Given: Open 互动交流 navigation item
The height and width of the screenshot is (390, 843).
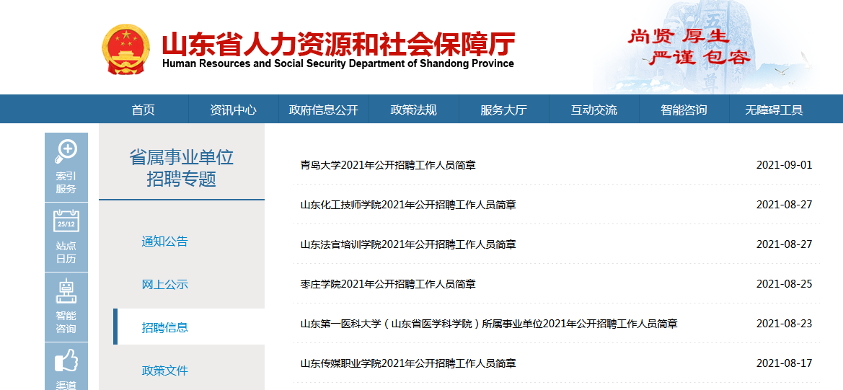Looking at the screenshot, I should [x=593, y=110].
